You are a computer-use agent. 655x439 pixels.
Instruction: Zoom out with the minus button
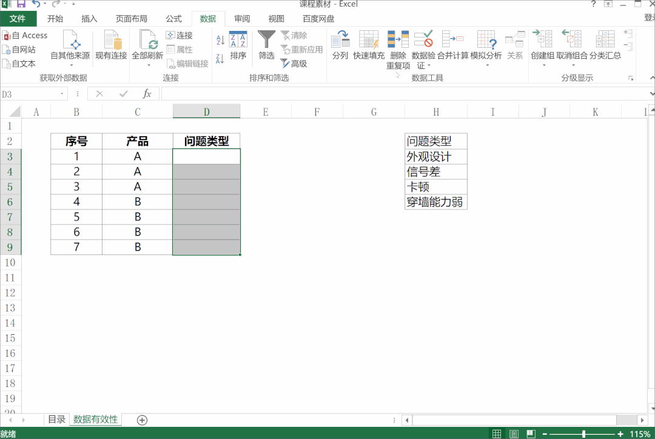tap(545, 434)
